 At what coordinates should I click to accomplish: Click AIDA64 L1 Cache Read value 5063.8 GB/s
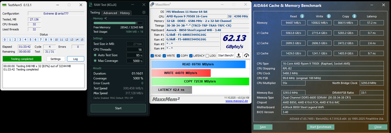click(x=293, y=33)
